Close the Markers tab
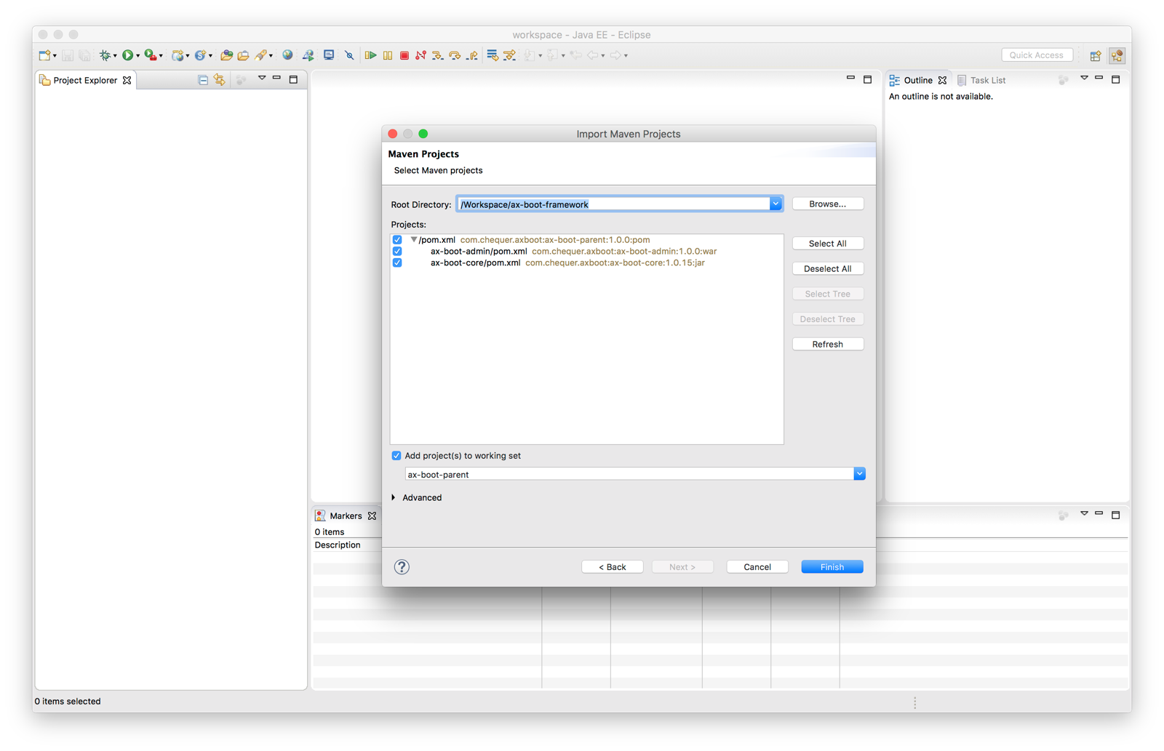Image resolution: width=1164 pixels, height=751 pixels. tap(372, 515)
